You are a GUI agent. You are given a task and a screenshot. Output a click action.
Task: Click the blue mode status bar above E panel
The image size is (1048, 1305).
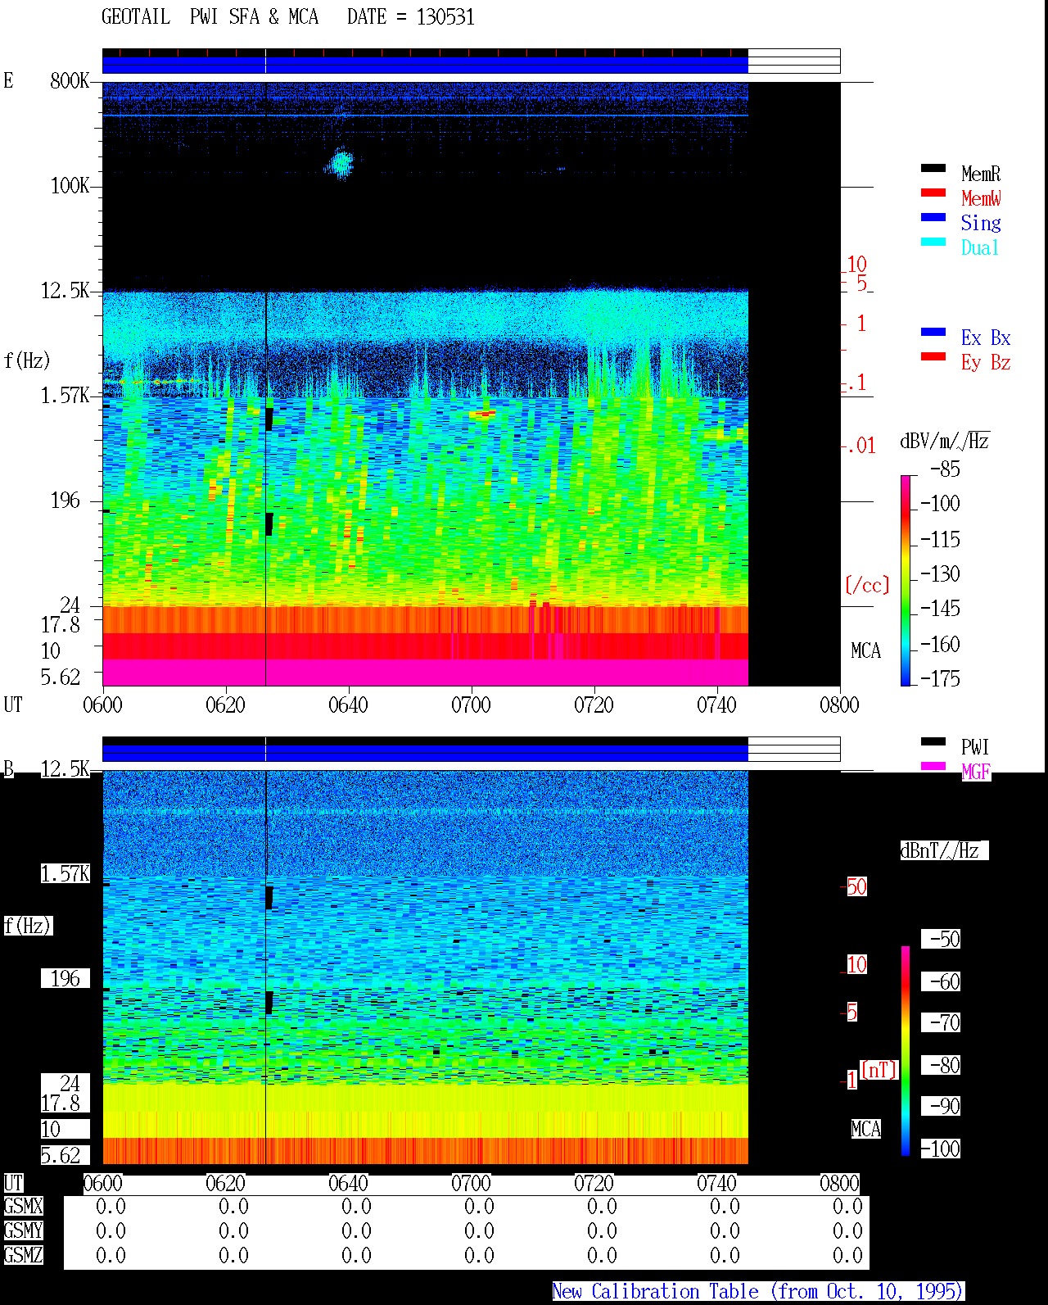[x=425, y=65]
